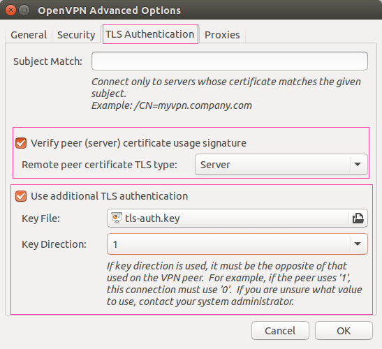Click the Subject Match label

pyautogui.click(x=47, y=61)
